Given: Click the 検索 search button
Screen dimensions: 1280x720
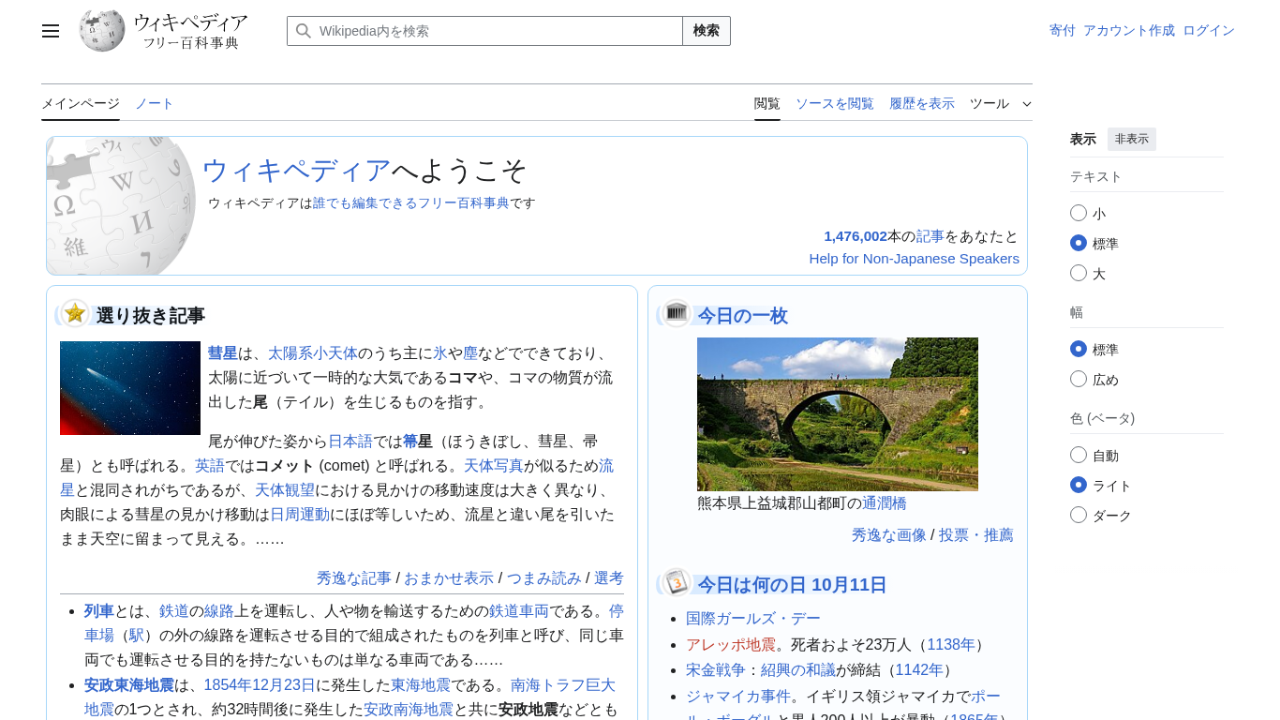Looking at the screenshot, I should click(707, 31).
